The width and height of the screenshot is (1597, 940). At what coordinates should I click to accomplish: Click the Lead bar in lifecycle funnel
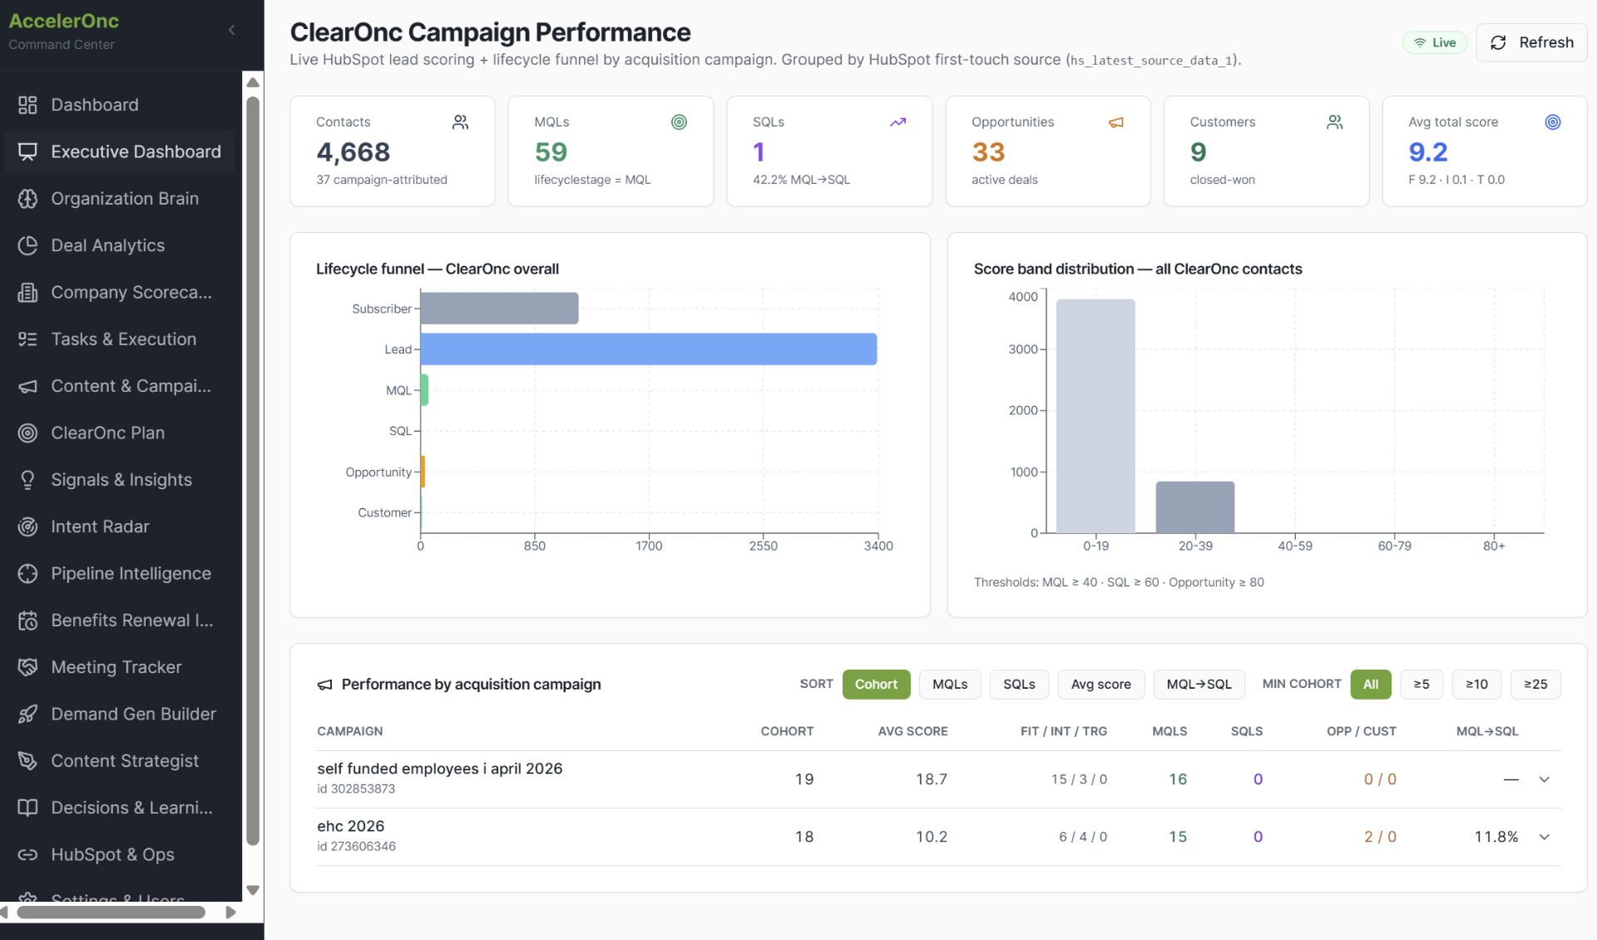[649, 349]
